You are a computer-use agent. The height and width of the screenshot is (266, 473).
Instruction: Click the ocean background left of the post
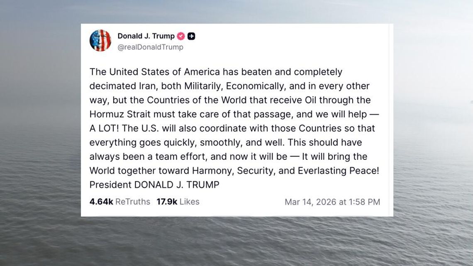pos(39,133)
